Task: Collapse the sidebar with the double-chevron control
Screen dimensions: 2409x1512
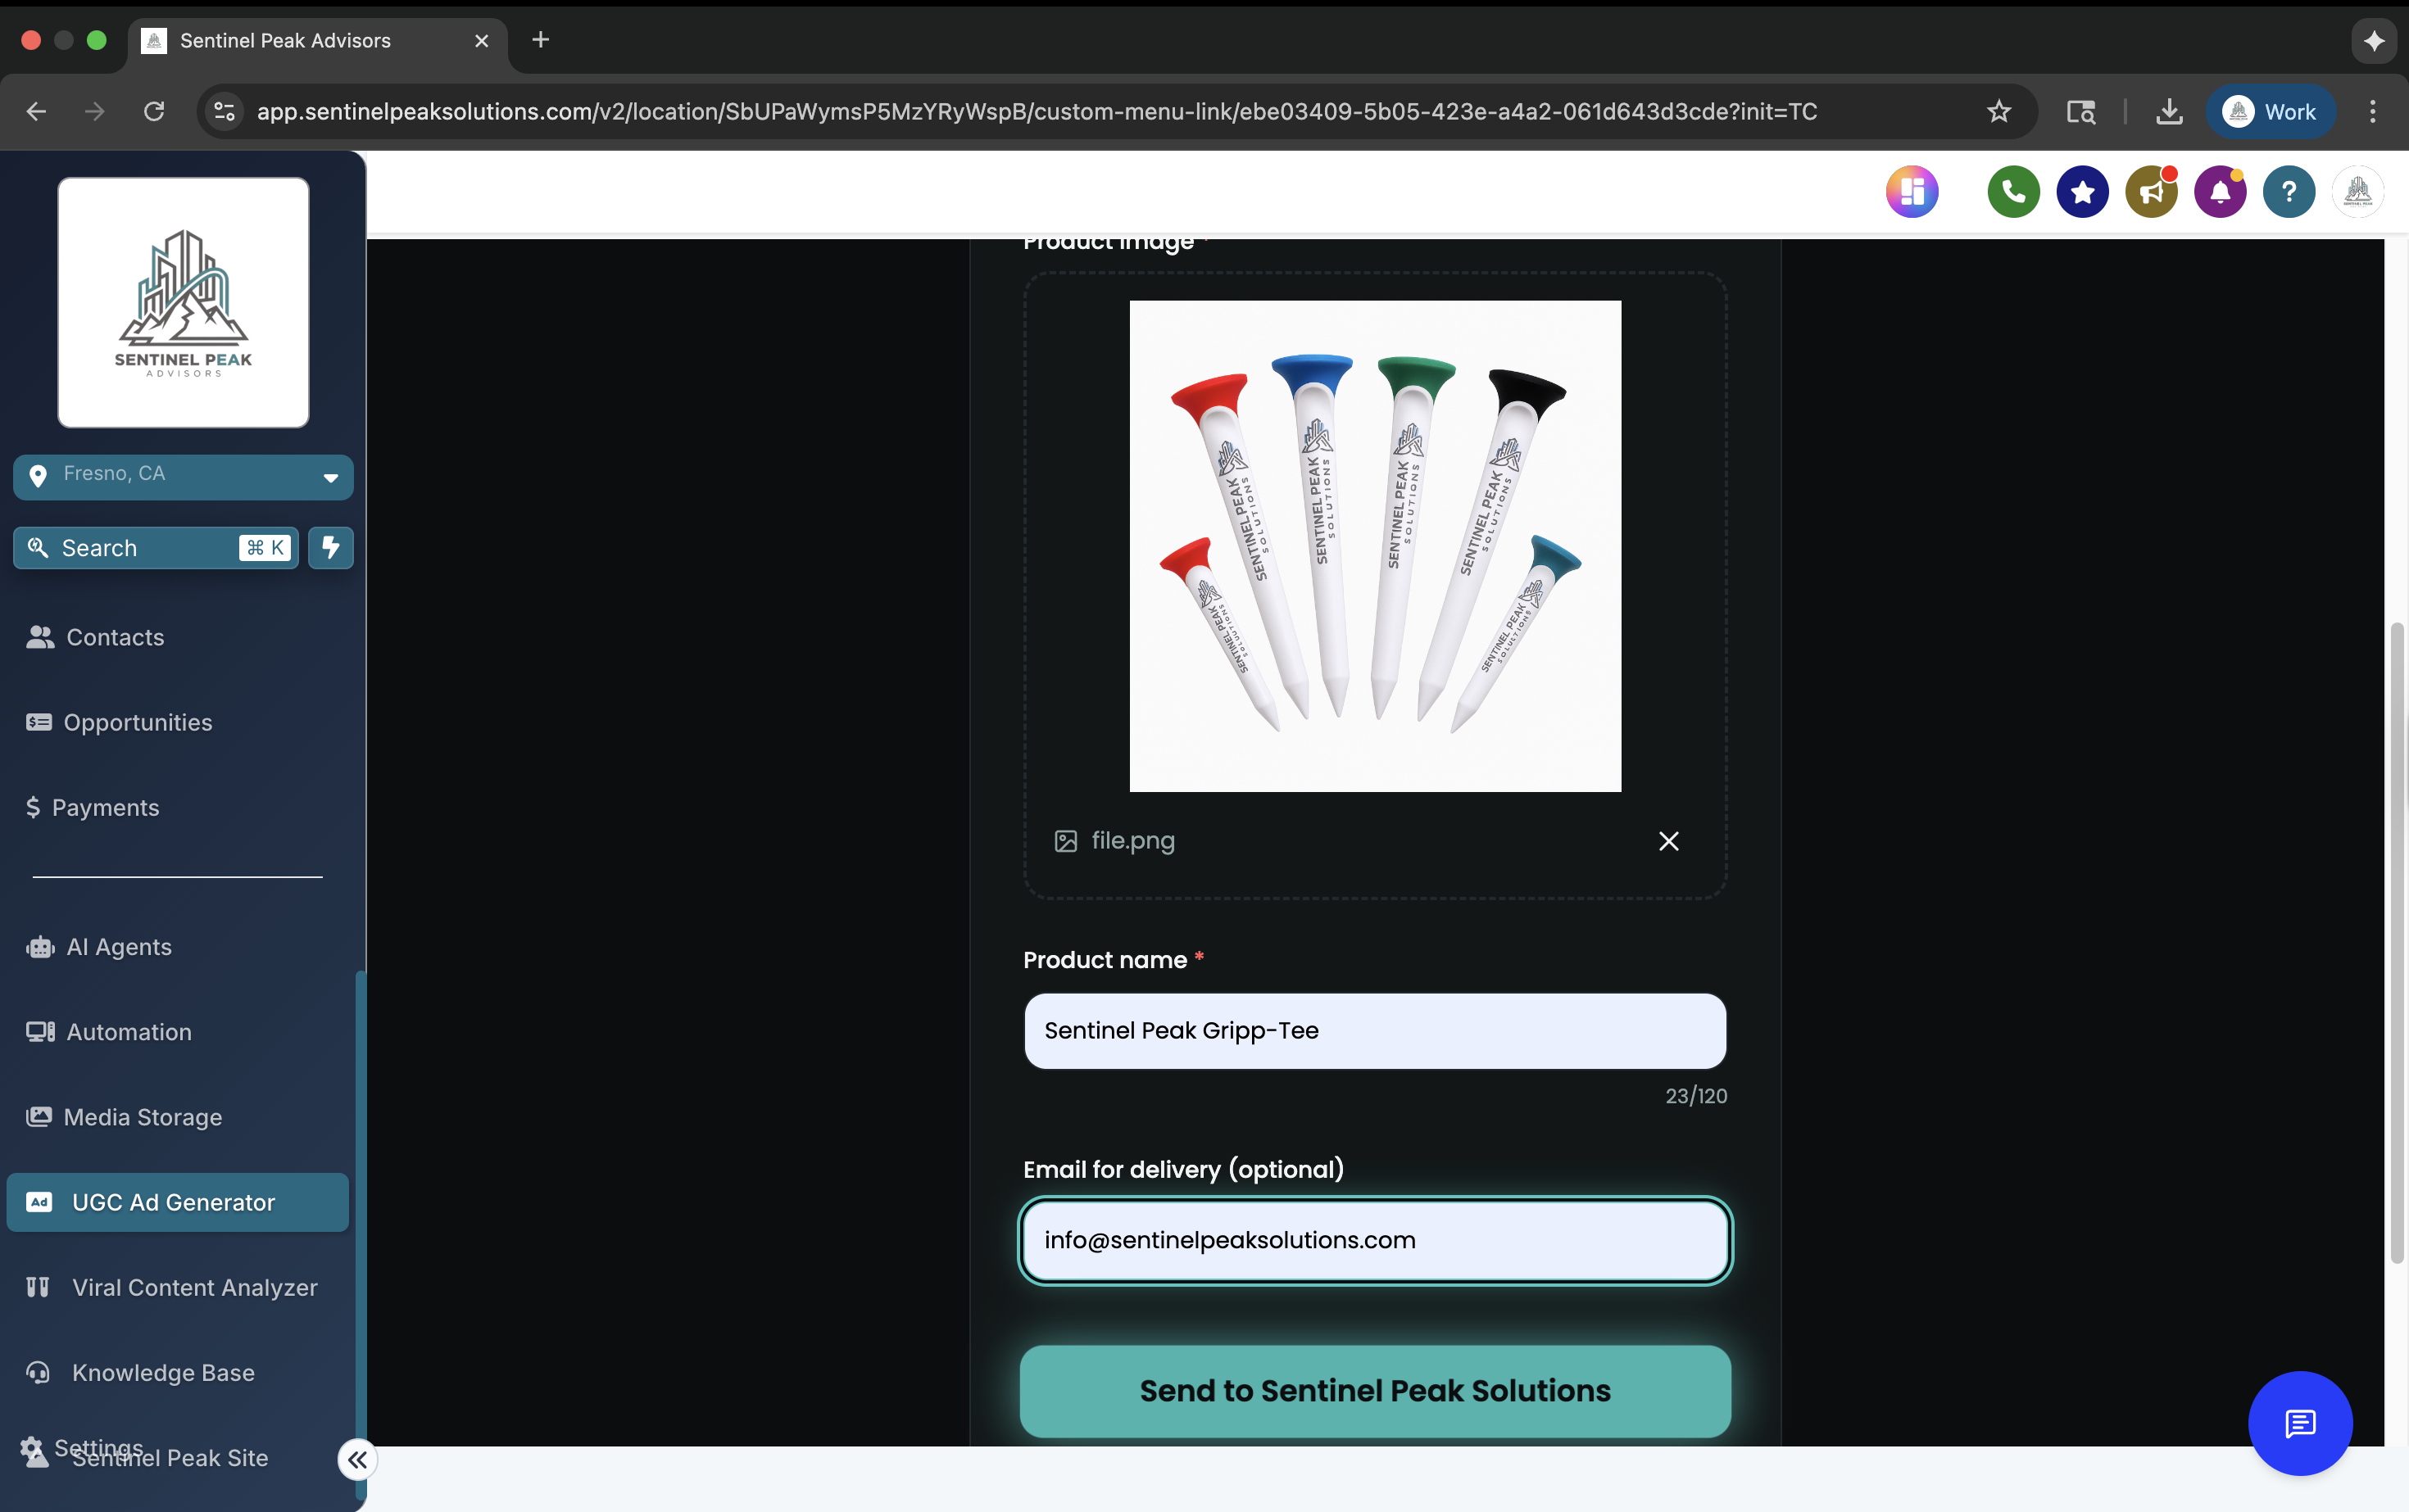Action: coord(357,1459)
